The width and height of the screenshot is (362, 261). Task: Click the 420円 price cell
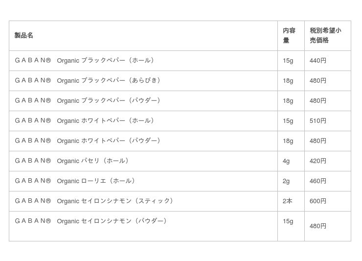click(318, 161)
